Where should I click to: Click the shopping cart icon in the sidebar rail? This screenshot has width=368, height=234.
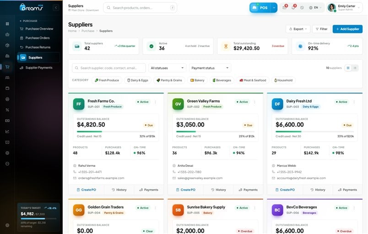point(7,67)
